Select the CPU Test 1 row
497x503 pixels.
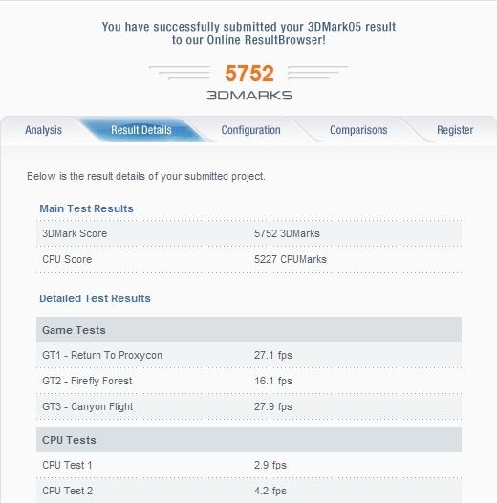pos(248,465)
